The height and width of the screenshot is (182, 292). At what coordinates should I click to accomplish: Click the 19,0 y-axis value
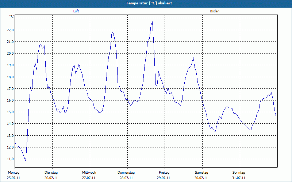tap(10, 65)
